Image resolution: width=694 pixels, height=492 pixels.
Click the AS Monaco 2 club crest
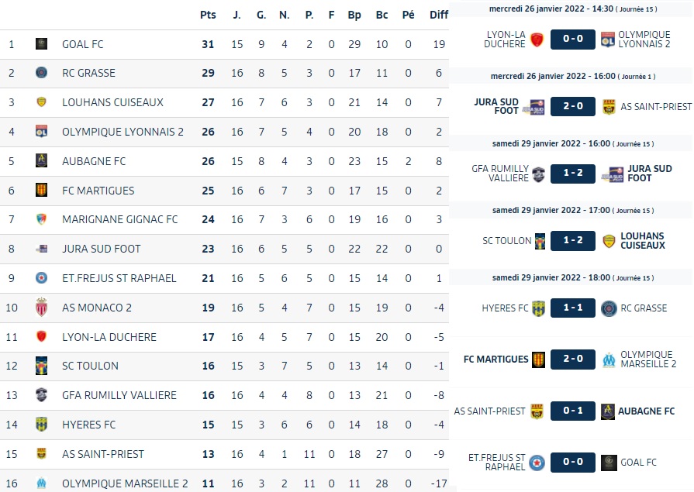click(41, 307)
